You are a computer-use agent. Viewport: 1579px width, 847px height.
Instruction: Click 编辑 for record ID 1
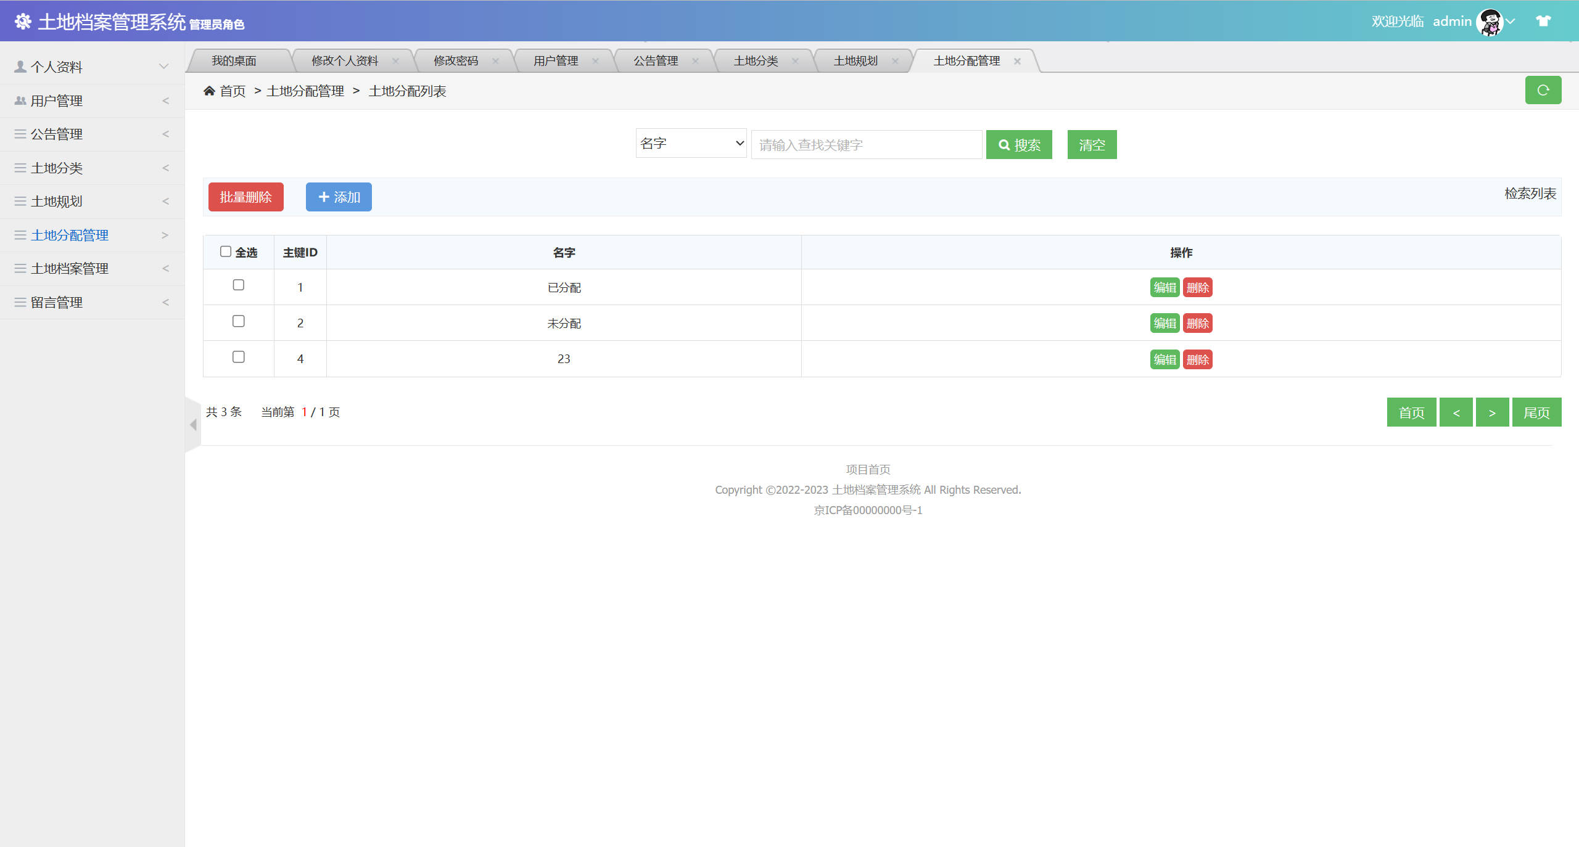(1164, 287)
